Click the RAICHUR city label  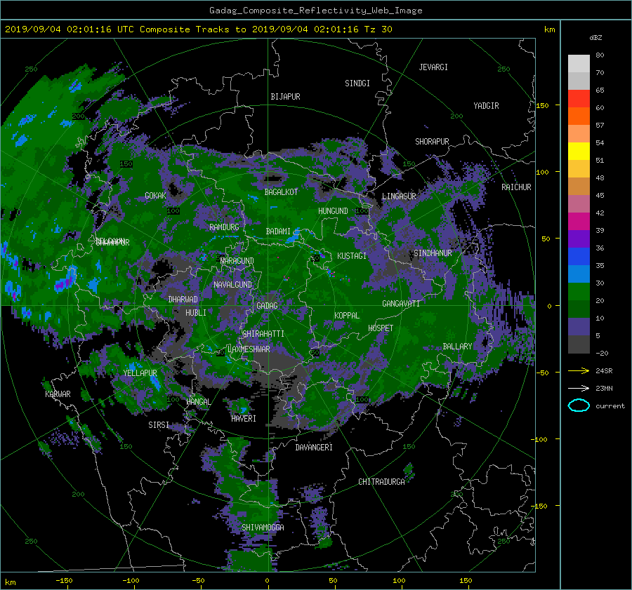[516, 187]
